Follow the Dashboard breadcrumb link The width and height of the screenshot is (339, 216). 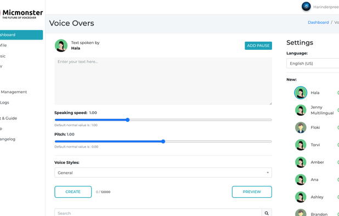tap(318, 22)
